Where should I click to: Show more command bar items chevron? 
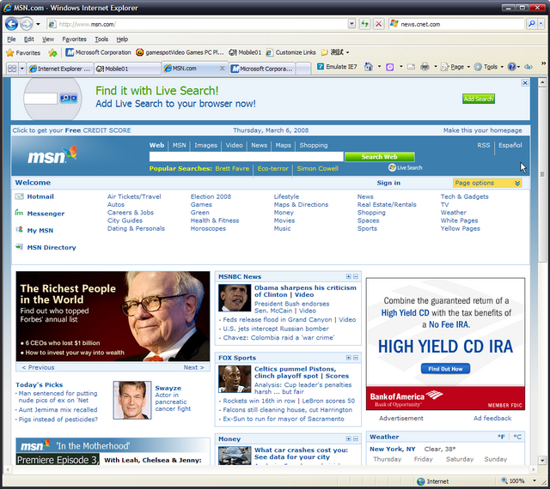click(x=543, y=63)
